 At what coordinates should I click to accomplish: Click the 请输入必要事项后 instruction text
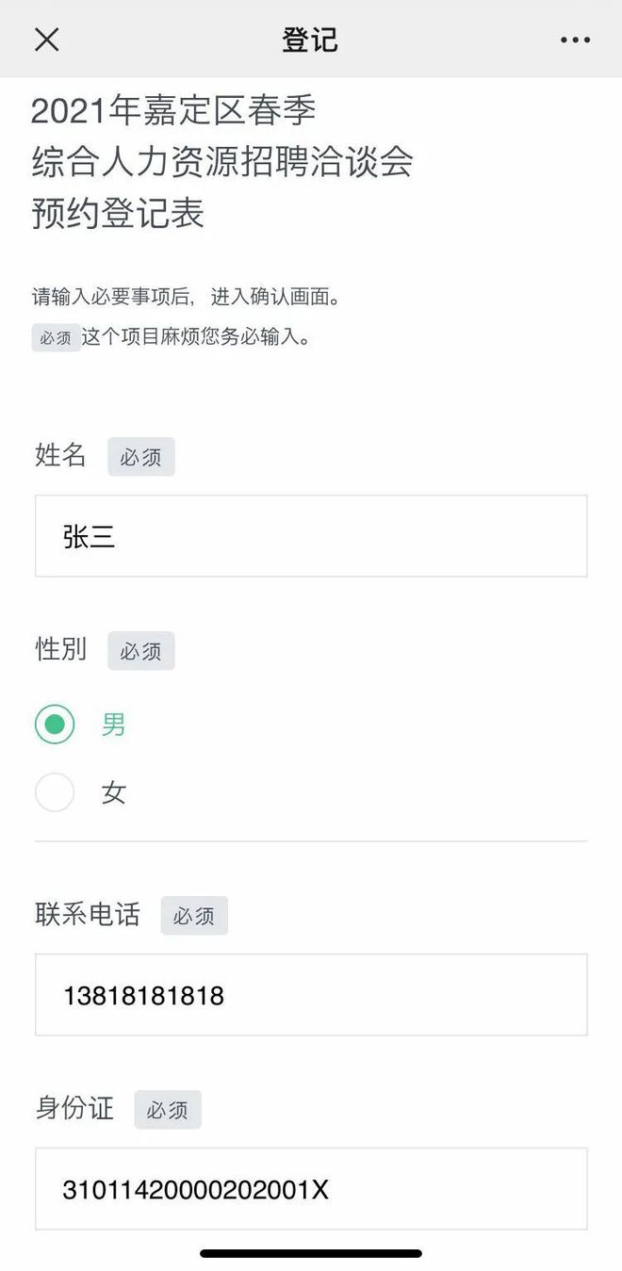(186, 297)
